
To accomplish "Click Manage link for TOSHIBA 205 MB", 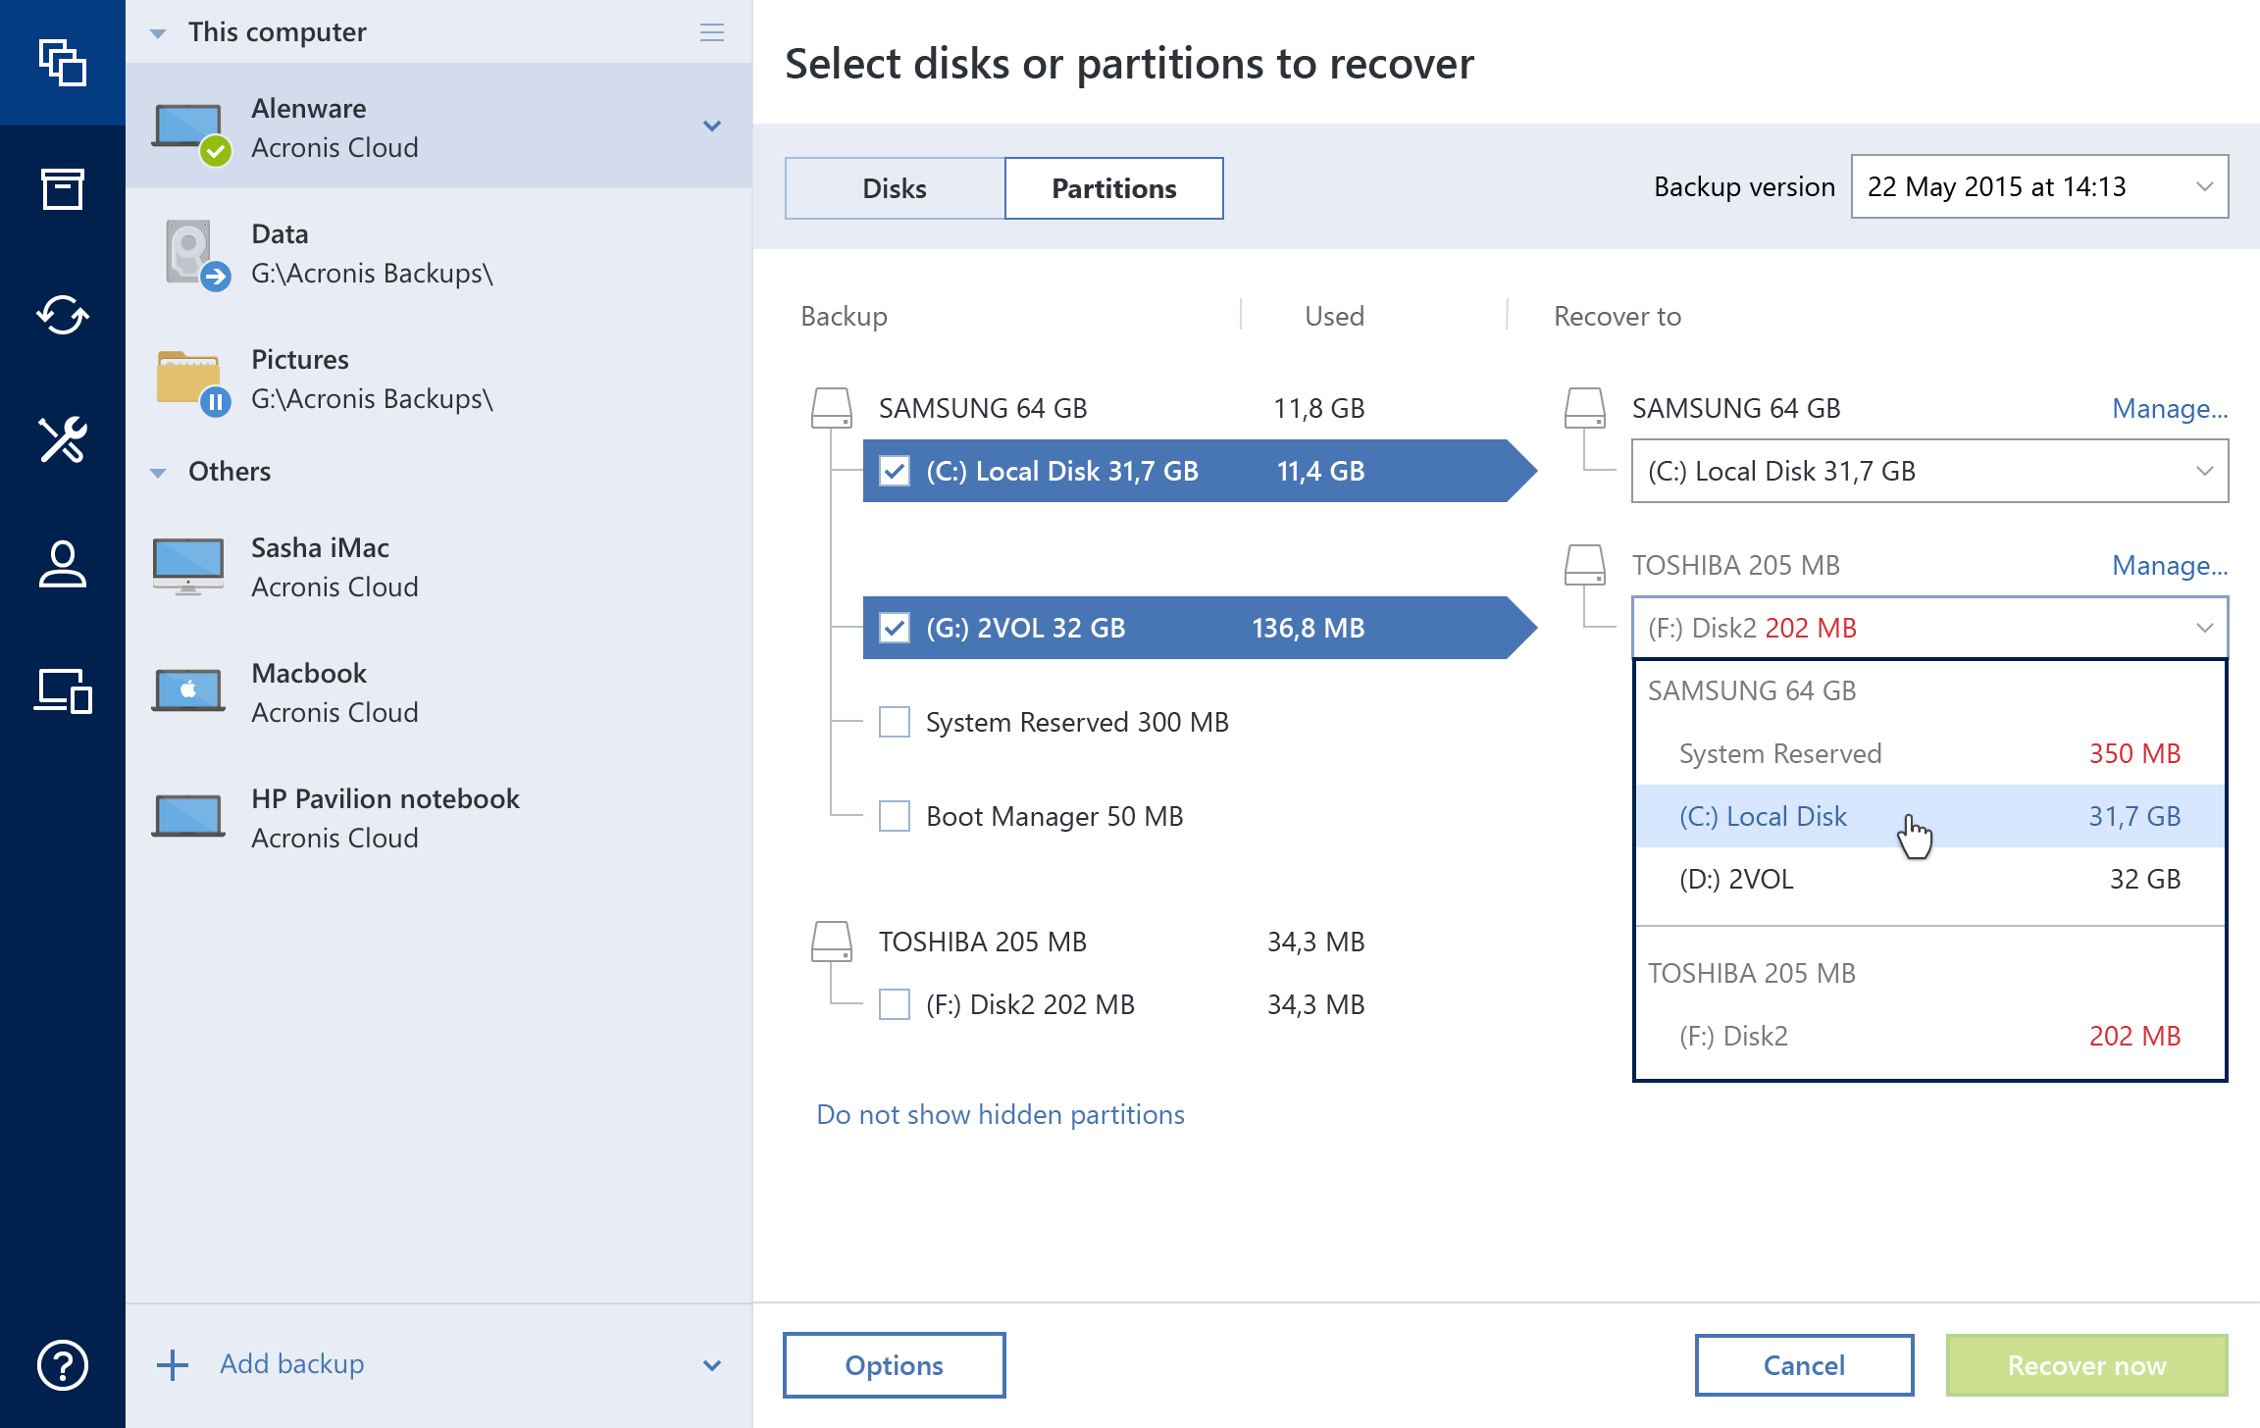I will (2170, 565).
